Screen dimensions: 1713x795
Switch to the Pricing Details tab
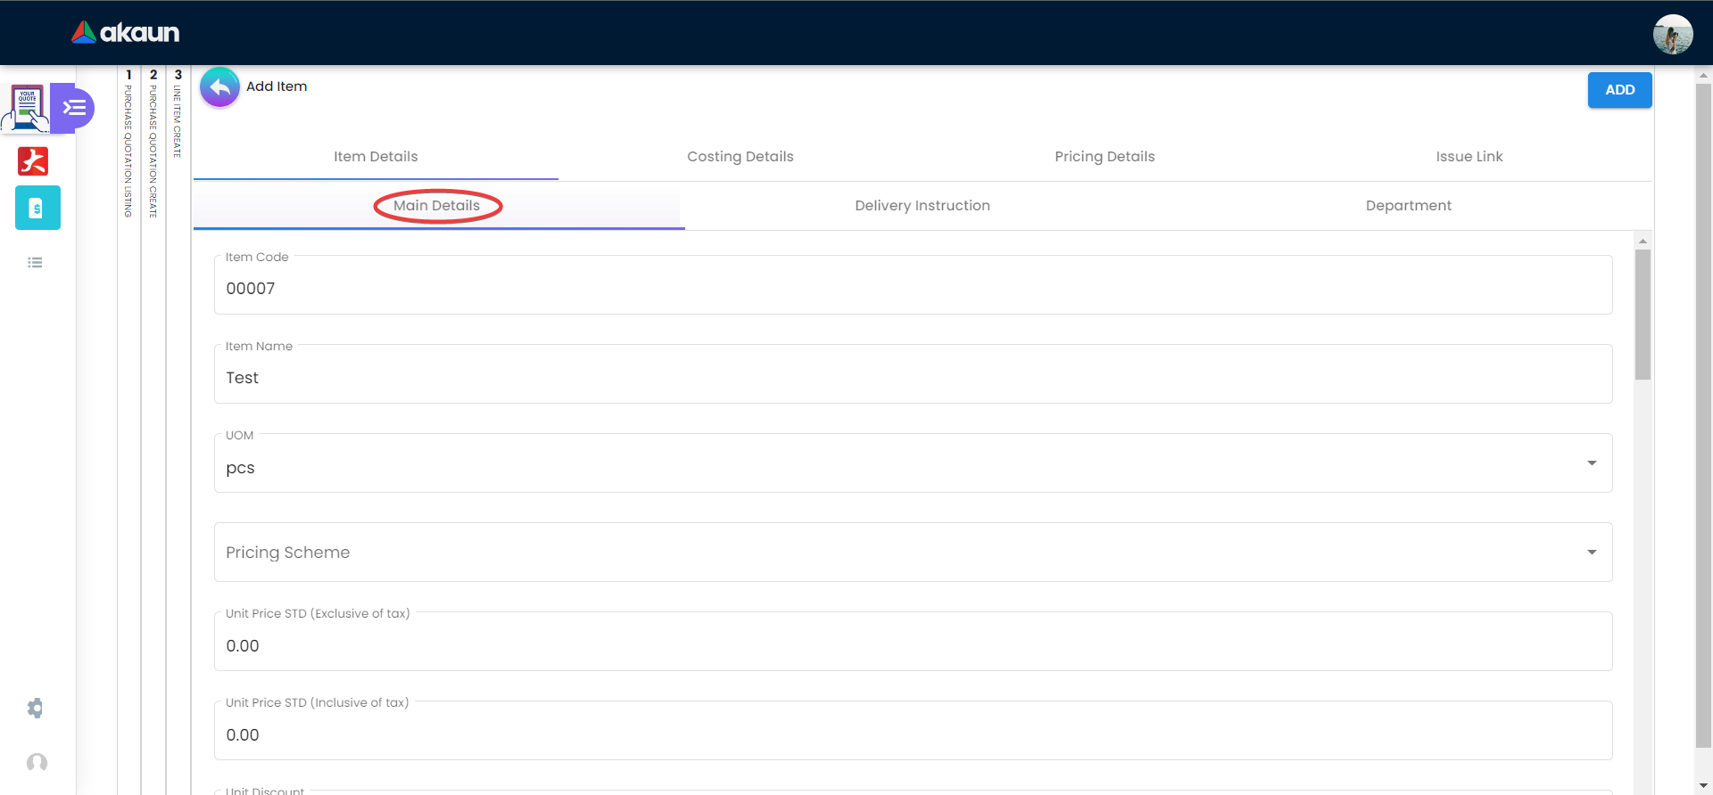[1105, 157]
